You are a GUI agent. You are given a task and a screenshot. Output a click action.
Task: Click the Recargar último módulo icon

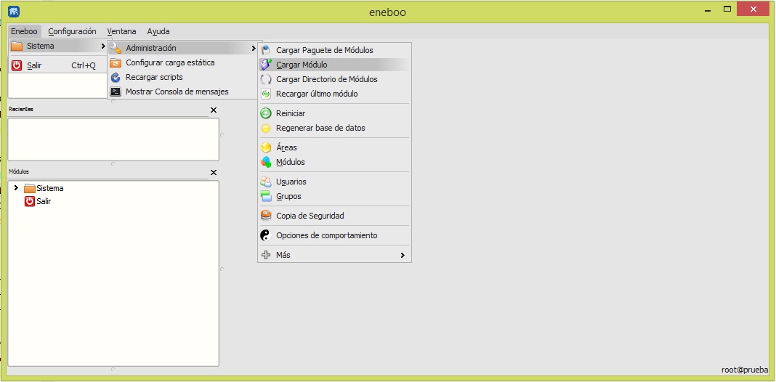click(x=266, y=94)
